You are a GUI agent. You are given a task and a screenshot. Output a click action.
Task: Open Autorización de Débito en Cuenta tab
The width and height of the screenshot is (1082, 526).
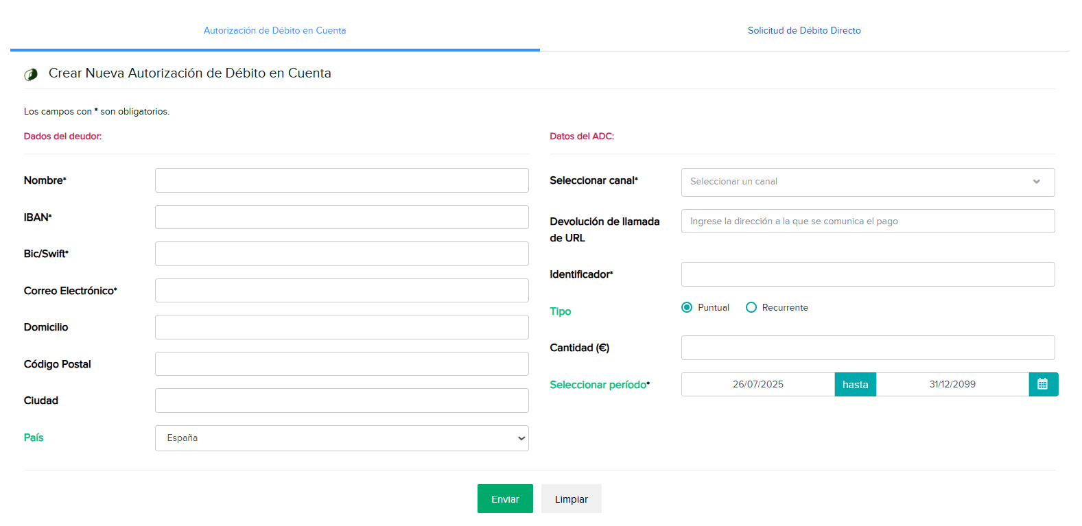[x=274, y=30]
